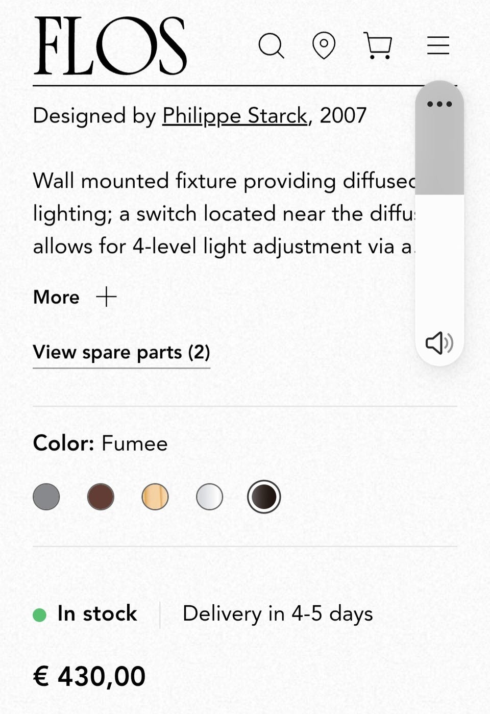This screenshot has width=490, height=714.
Task: Click the three-dots on the volume overlay
Action: [439, 104]
